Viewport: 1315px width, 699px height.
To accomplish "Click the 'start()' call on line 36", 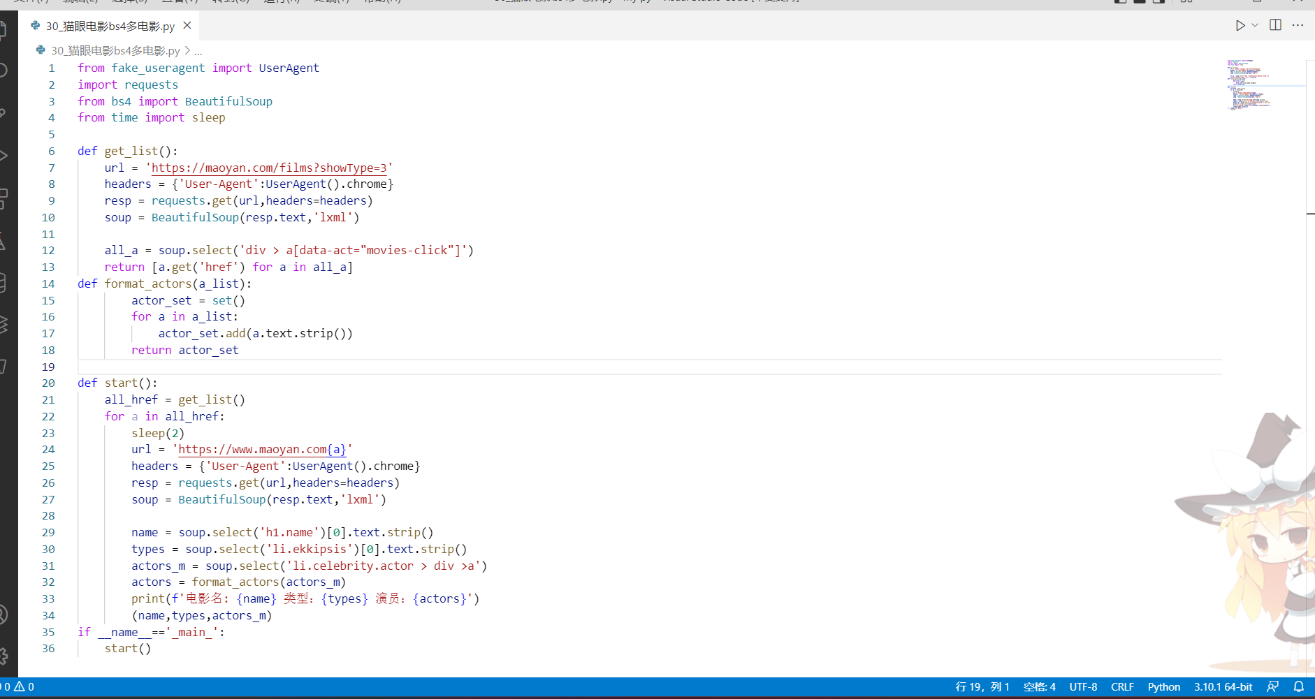I will coord(128,648).
